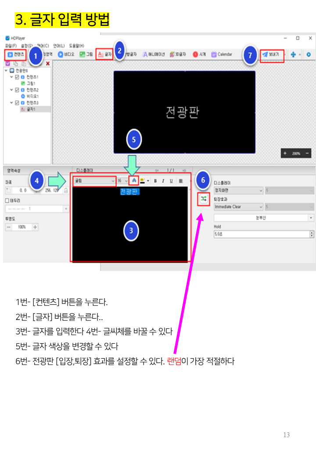Insert a 그림 (Picture) item

tap(86, 55)
